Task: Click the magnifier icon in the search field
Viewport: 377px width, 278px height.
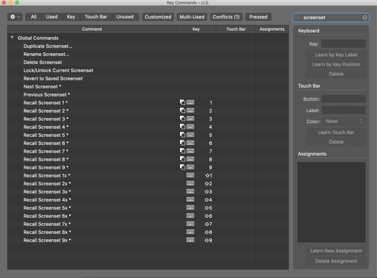Action: click(x=297, y=17)
